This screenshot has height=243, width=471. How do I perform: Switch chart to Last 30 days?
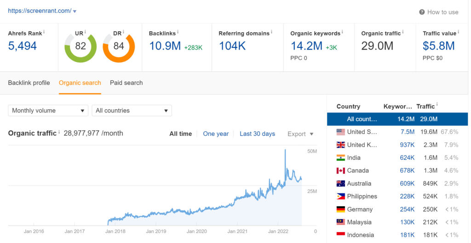[x=258, y=134]
